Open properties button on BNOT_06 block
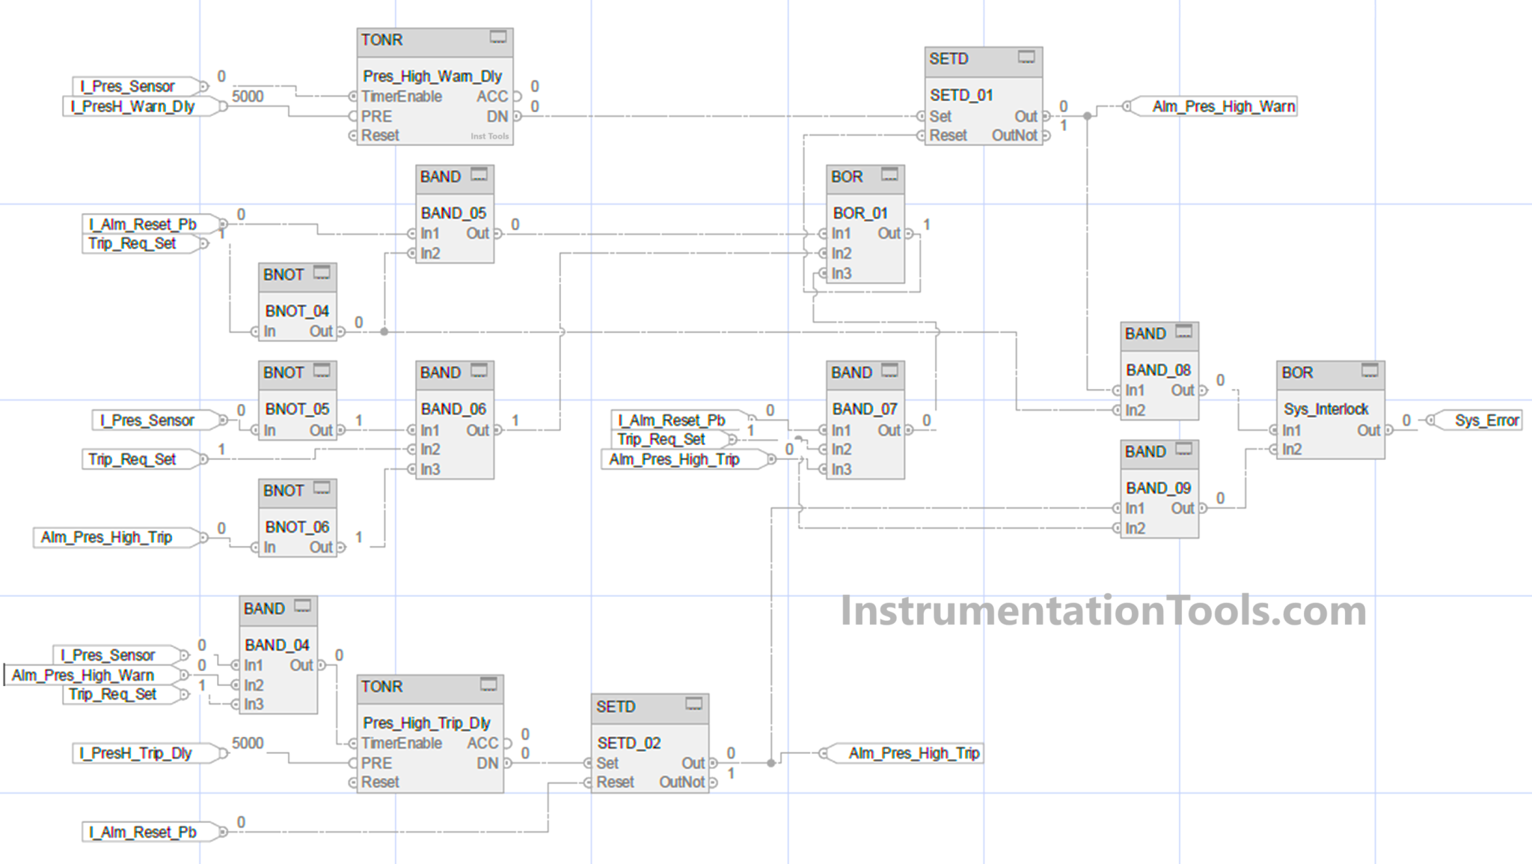The height and width of the screenshot is (864, 1532). [x=322, y=489]
